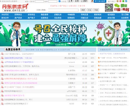
Task: Open 车辆租售 in the navigation menu
Action: 71,14
